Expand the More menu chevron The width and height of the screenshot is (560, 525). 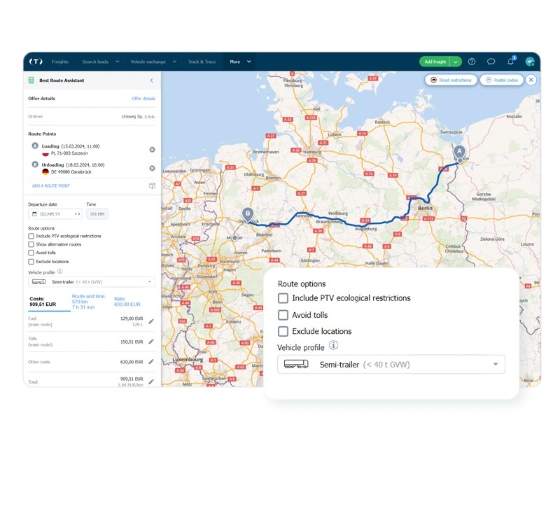pos(249,62)
